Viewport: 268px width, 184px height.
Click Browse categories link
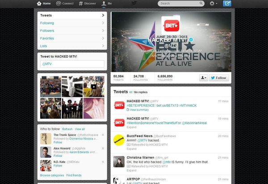(x=52, y=175)
